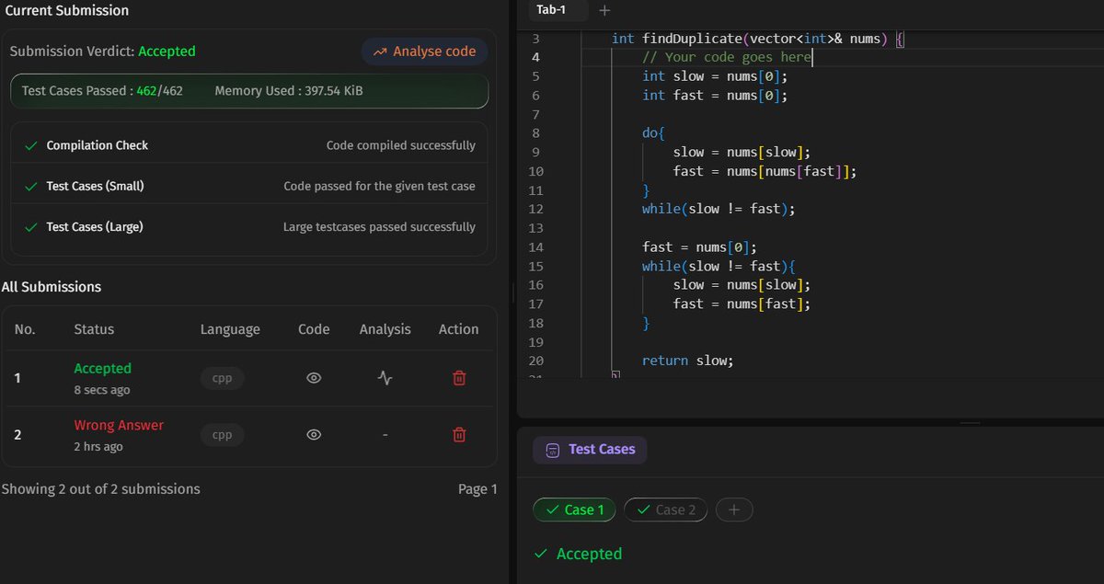
Task: Click code line 'return slow;'
Action: point(688,361)
